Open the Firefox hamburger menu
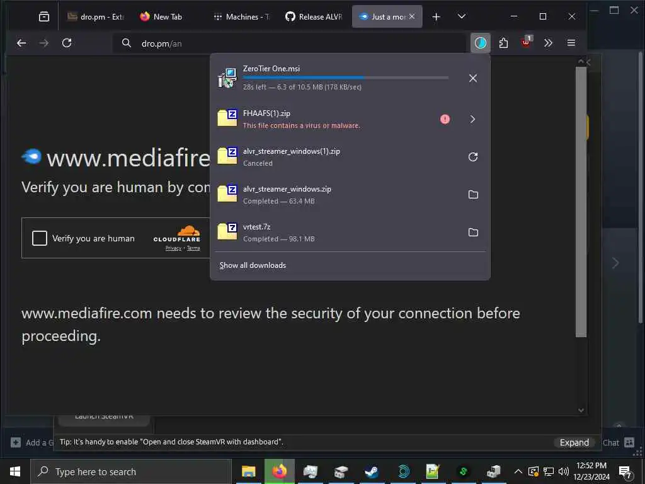645x484 pixels. click(571, 43)
